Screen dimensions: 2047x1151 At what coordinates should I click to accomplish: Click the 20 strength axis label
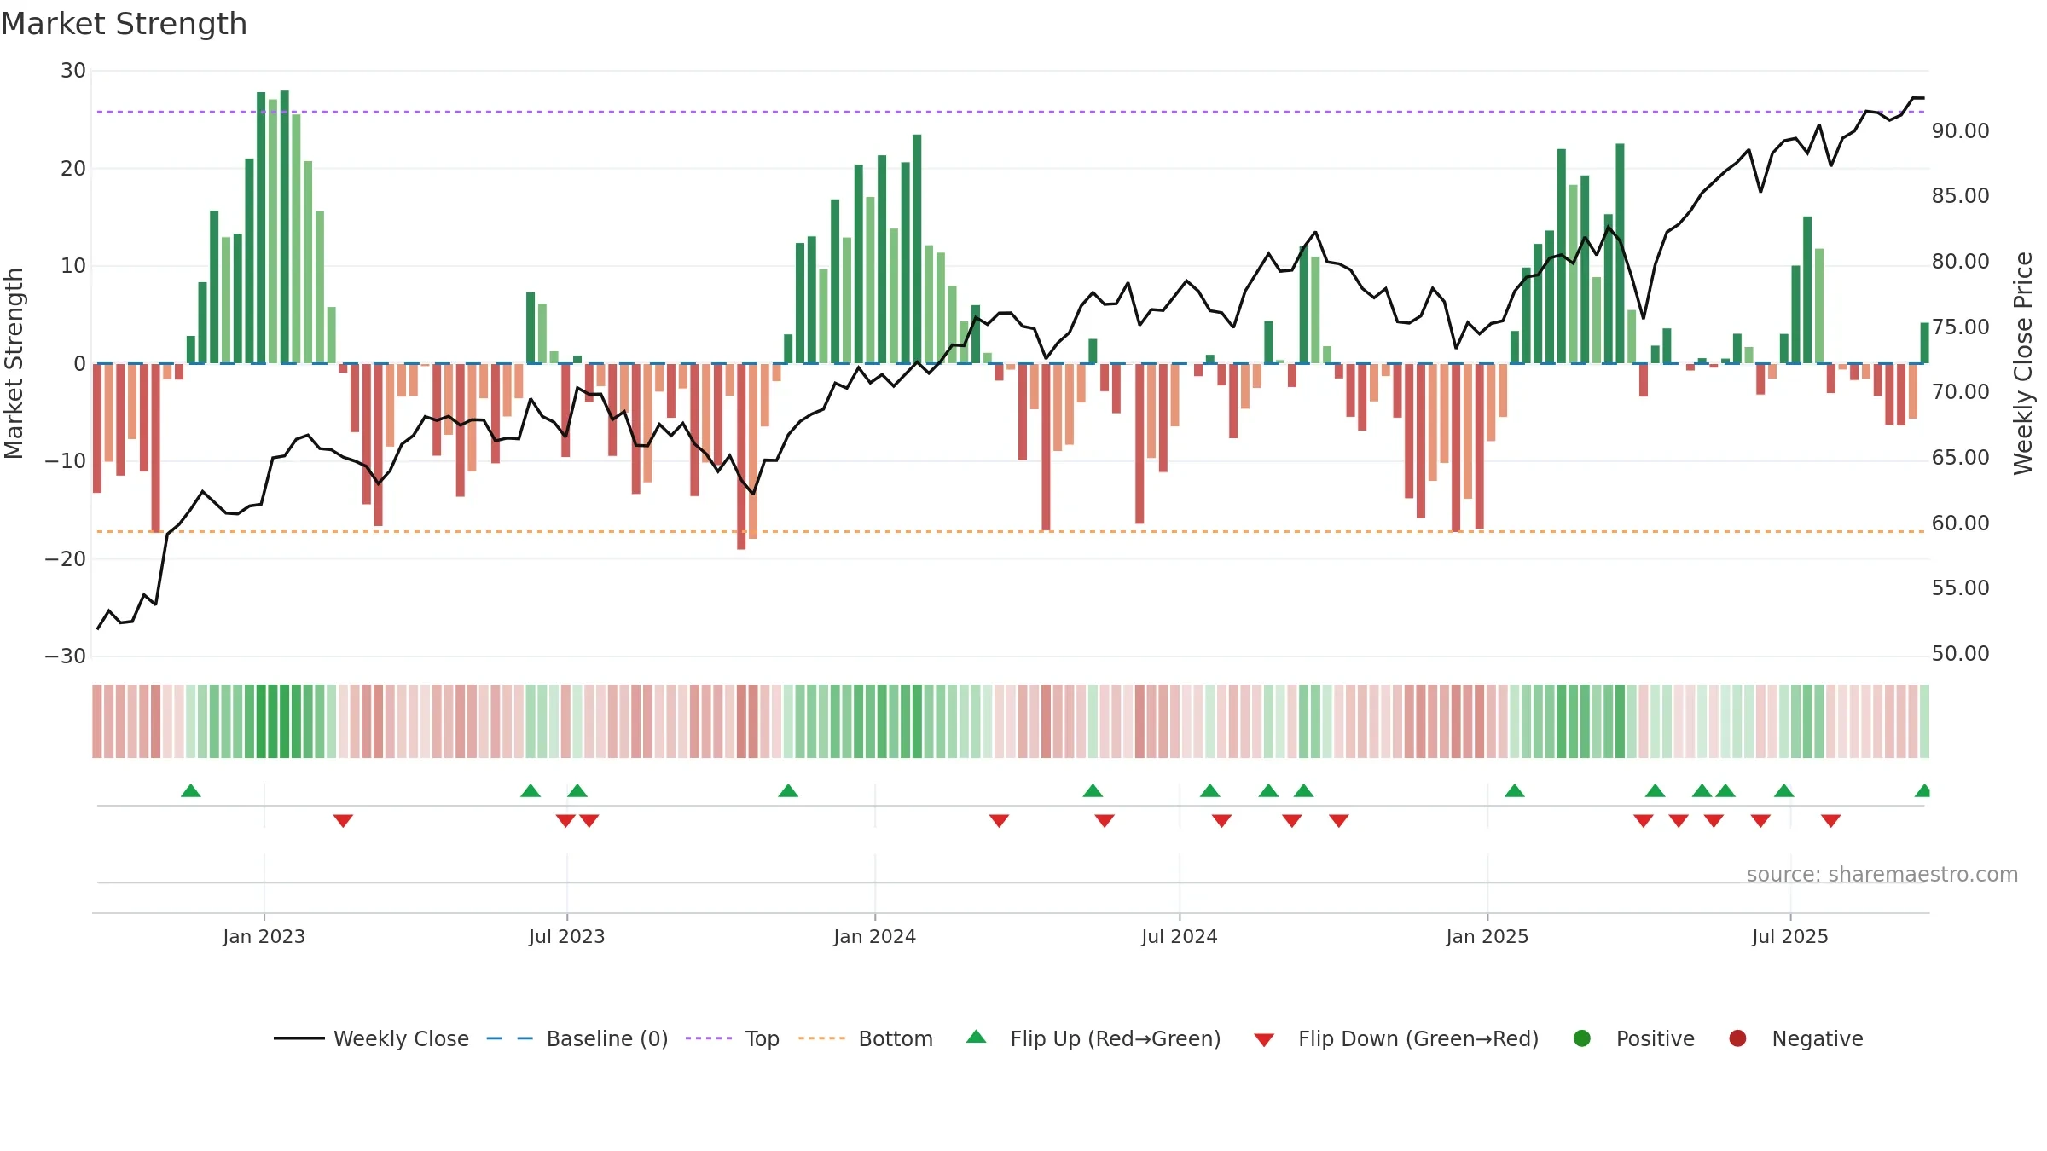coord(73,169)
